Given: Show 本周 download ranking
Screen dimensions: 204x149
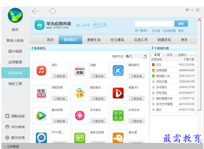Looking at the screenshot, I should click(x=157, y=55).
